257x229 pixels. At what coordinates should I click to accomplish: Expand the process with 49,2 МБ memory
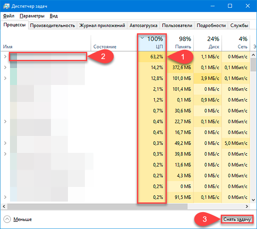click(x=5, y=143)
